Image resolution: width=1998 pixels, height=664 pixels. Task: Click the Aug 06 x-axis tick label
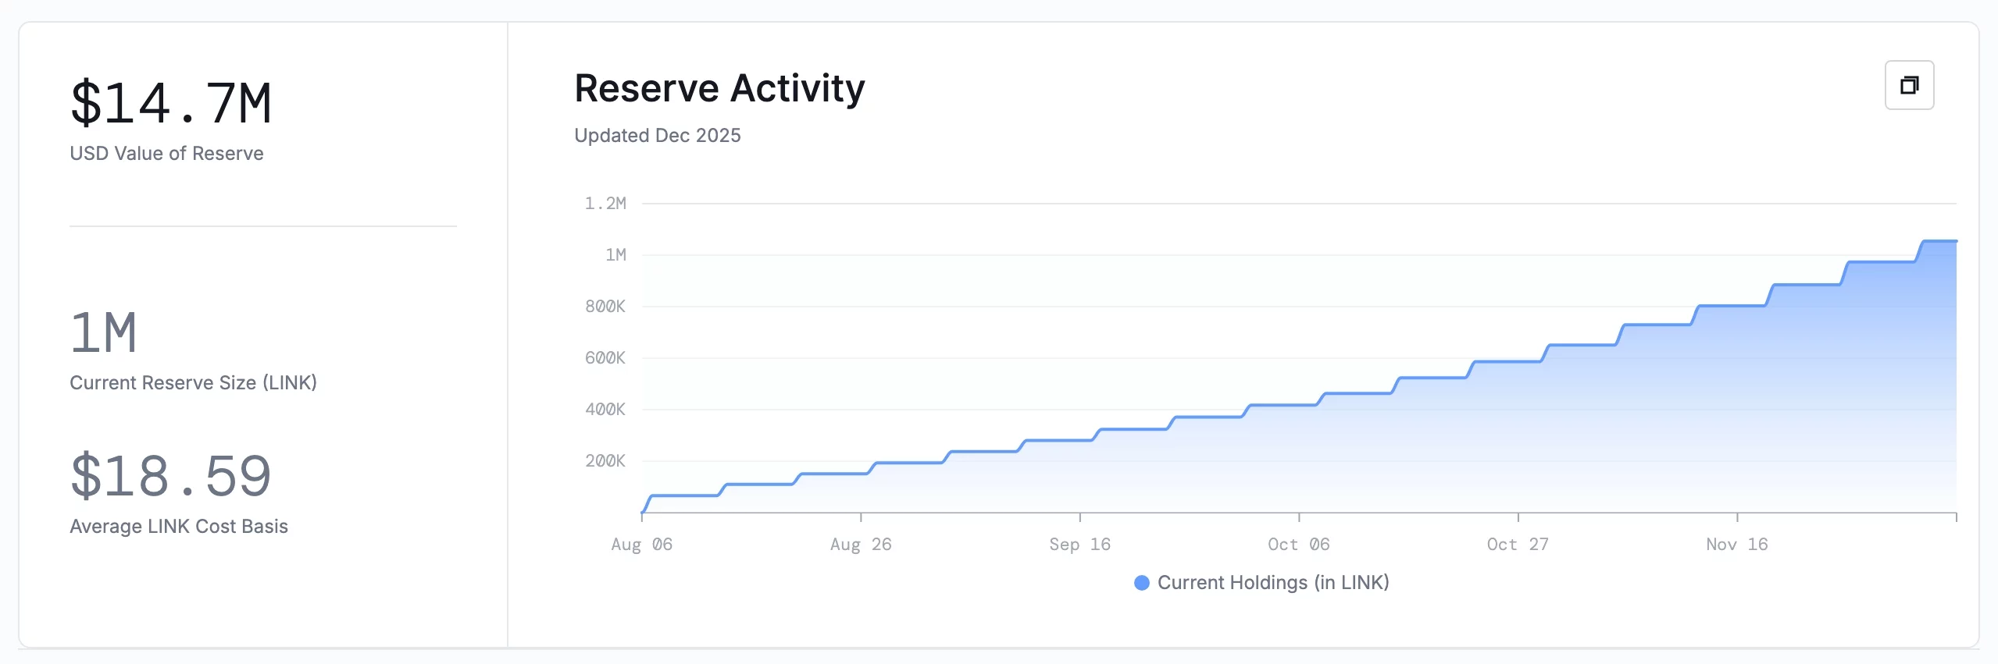coord(641,545)
